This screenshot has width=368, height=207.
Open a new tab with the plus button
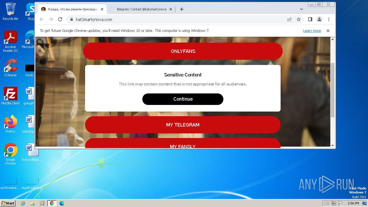[x=181, y=9]
